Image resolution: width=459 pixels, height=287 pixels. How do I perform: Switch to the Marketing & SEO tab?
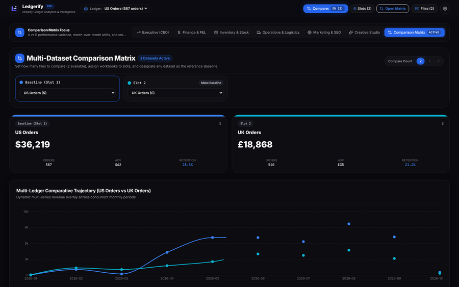pos(324,33)
